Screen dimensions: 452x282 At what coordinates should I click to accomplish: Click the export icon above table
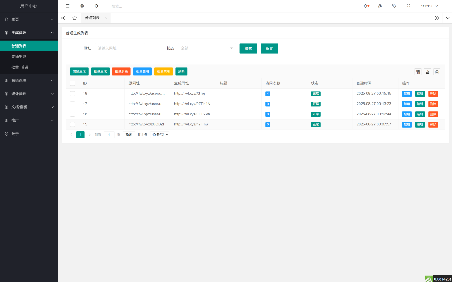click(x=427, y=72)
